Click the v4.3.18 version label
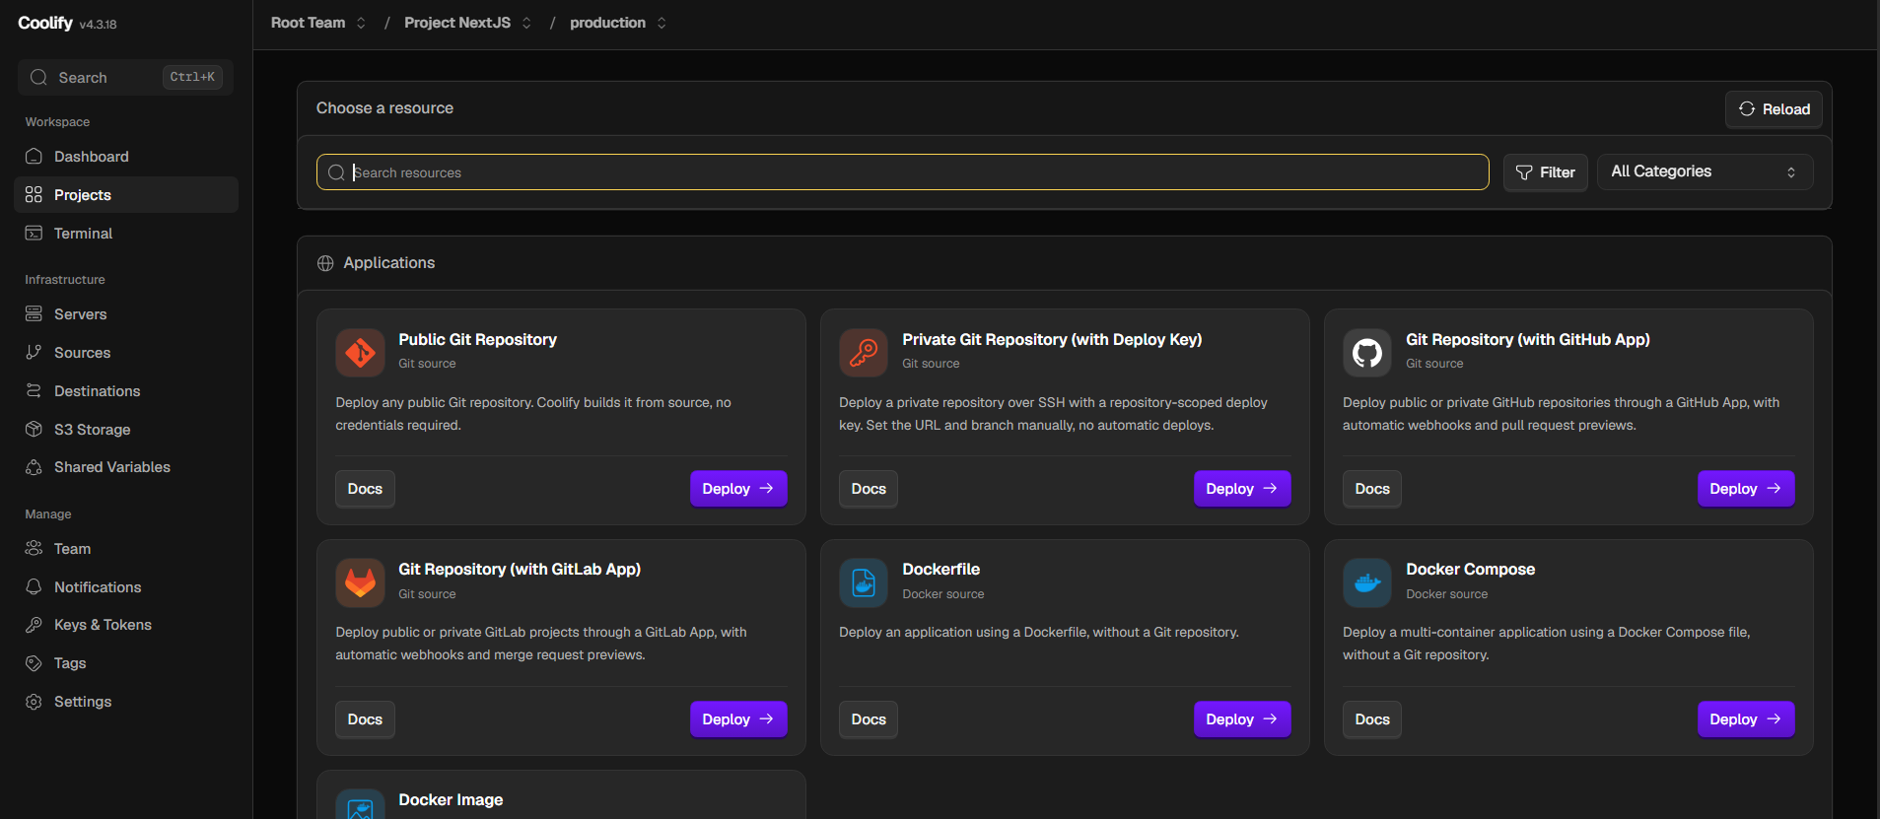 click(98, 25)
